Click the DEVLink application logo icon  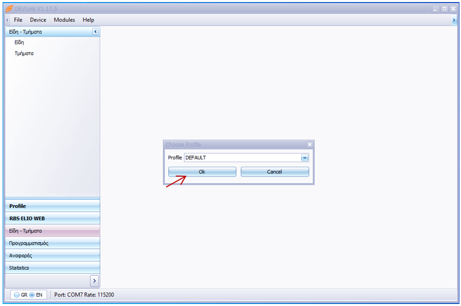pyautogui.click(x=9, y=9)
